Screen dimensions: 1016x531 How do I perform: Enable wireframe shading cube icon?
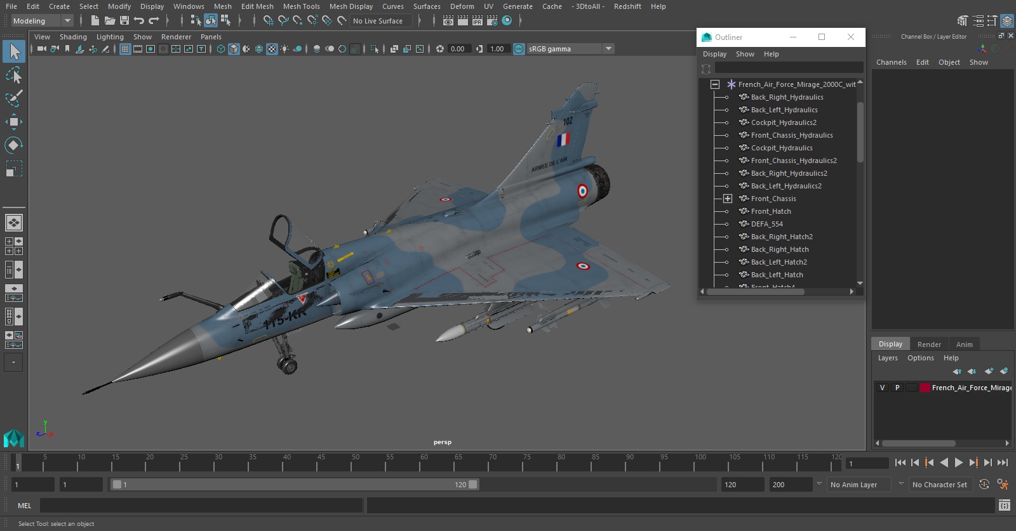(221, 49)
